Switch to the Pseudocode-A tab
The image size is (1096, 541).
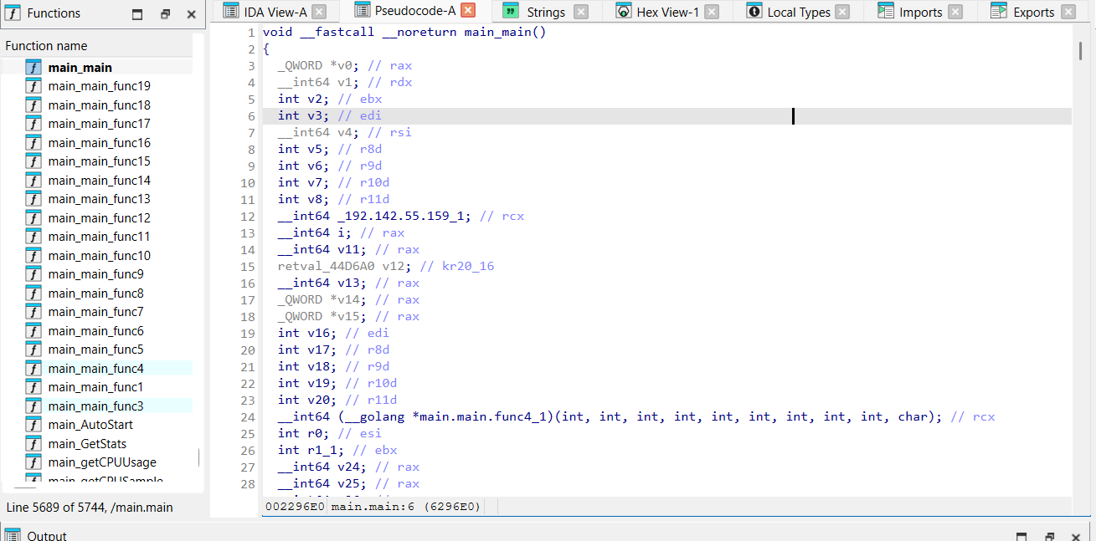[x=415, y=11]
